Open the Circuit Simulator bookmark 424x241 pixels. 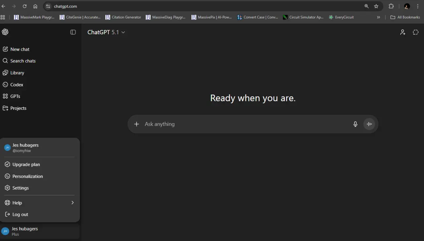coord(303,17)
